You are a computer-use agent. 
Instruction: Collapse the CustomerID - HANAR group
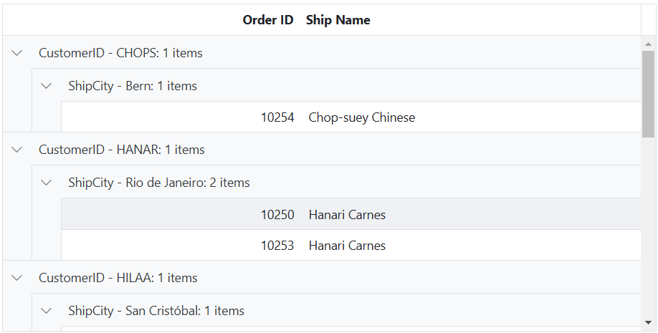tap(16, 150)
